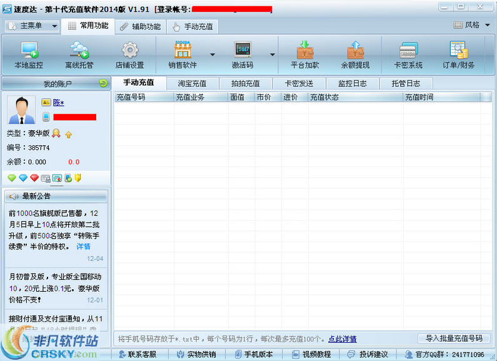Click 联系客服 in status bar
The image size is (497, 361).
coord(138,354)
